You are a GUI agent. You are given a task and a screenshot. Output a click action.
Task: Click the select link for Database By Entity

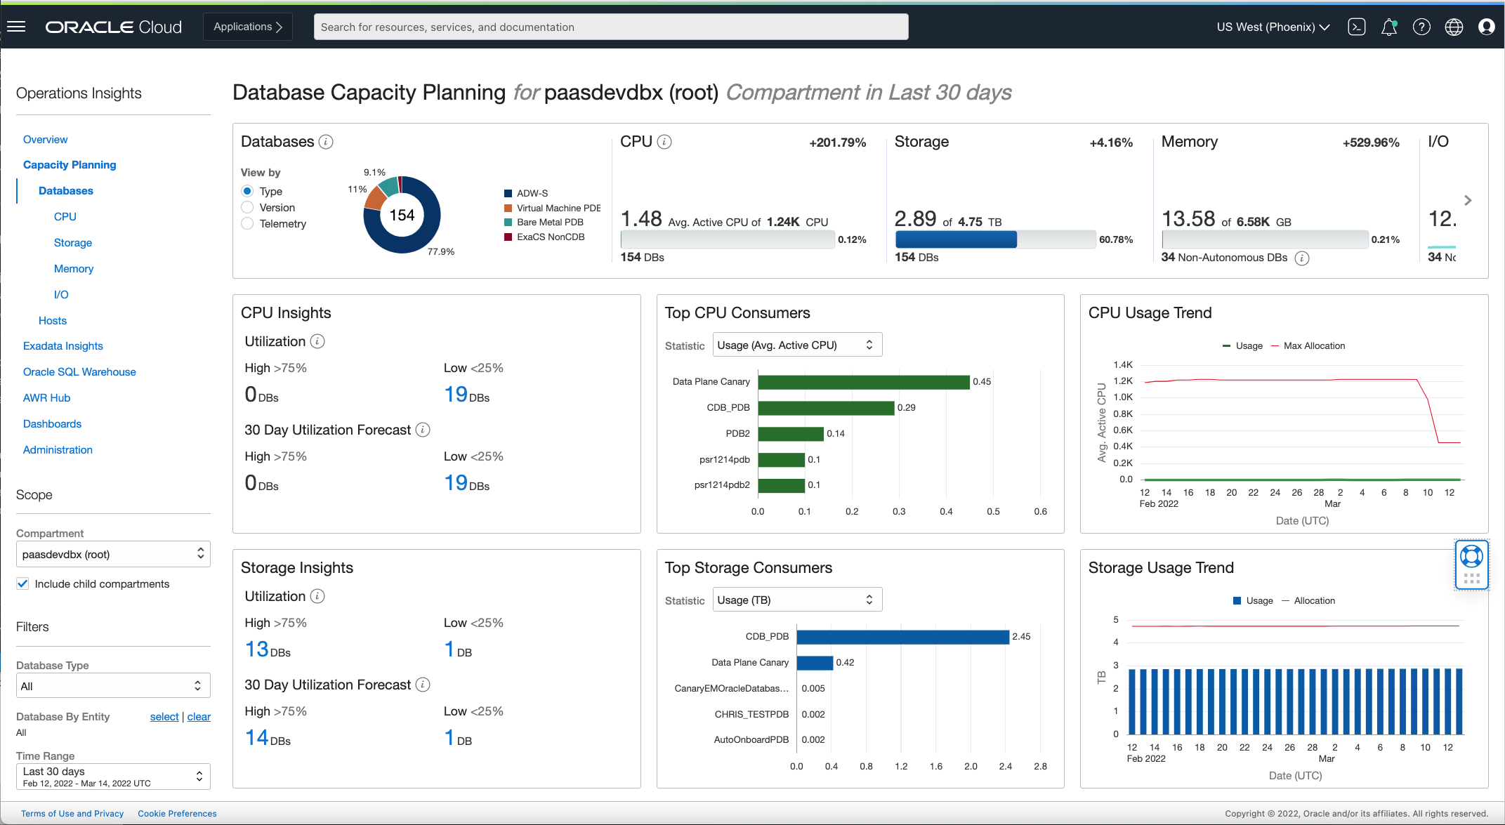(164, 716)
